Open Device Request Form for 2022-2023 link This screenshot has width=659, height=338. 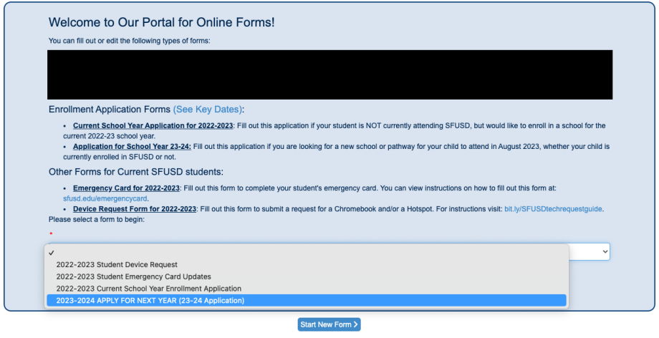[135, 209]
